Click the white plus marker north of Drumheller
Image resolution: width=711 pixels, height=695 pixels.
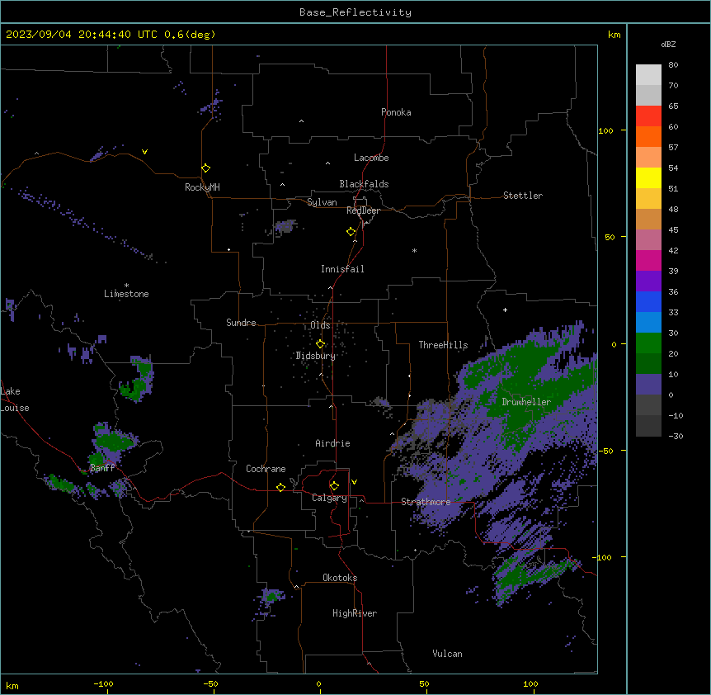click(x=505, y=310)
